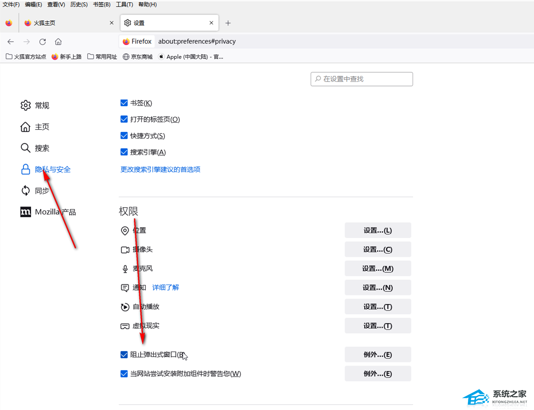The height and width of the screenshot is (410, 534).
Task: Click the forward arrow button
Action: [x=27, y=42]
